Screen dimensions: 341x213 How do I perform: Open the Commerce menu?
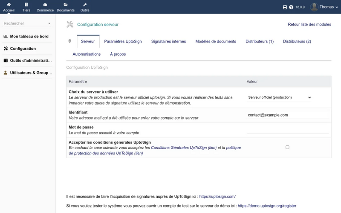pos(45,7)
